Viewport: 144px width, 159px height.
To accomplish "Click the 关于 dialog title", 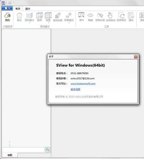I will pyautogui.click(x=51, y=57).
